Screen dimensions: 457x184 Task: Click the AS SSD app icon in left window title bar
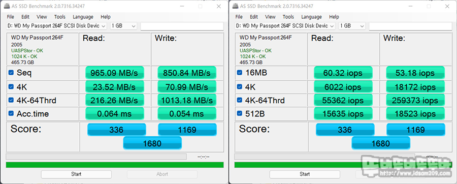tap(7, 6)
